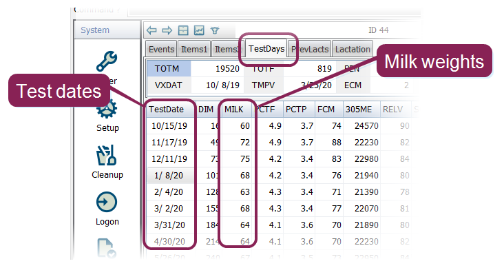The width and height of the screenshot is (504, 268).
Task: Open the Cleanup icon in sidebar
Action: click(107, 156)
